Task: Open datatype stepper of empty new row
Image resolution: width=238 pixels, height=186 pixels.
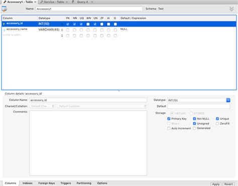Action: (62, 36)
